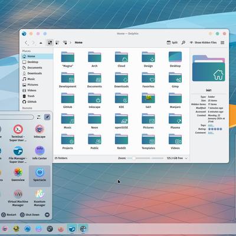Select the Design folder
Image resolution: width=236 pixels, height=236 pixels.
[x=148, y=59]
